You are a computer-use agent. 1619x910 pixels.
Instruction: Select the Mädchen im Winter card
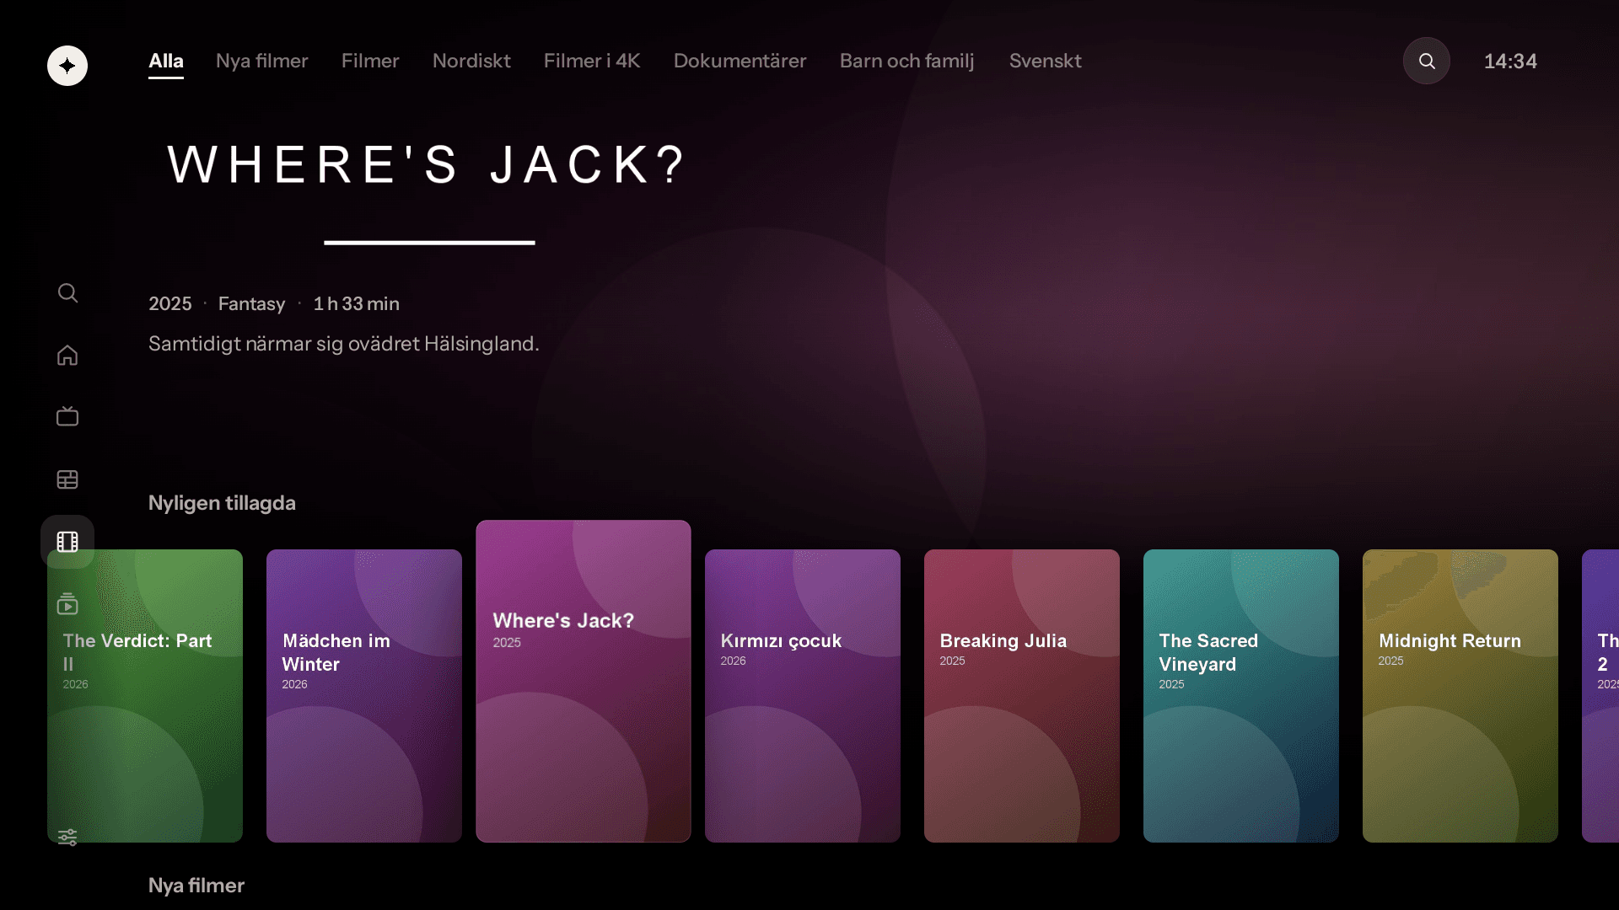pyautogui.click(x=363, y=695)
